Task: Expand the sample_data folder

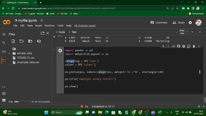Action: (9, 53)
